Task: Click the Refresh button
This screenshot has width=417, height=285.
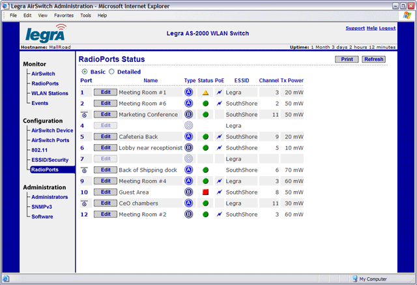Action: [373, 59]
